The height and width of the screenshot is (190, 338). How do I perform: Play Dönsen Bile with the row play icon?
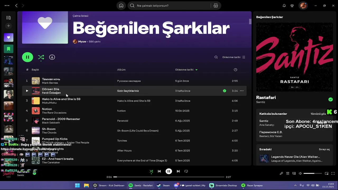27,91
